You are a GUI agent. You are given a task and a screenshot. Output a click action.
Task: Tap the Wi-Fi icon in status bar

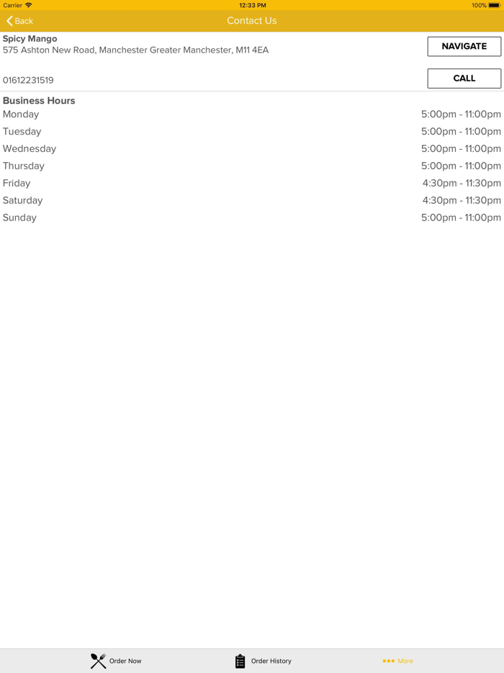(x=29, y=5)
